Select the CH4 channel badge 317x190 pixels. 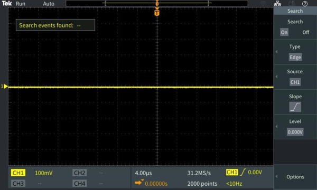[x=79, y=184]
